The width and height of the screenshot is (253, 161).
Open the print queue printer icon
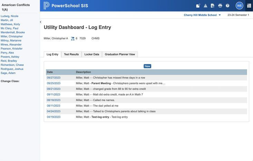pos(220,6)
